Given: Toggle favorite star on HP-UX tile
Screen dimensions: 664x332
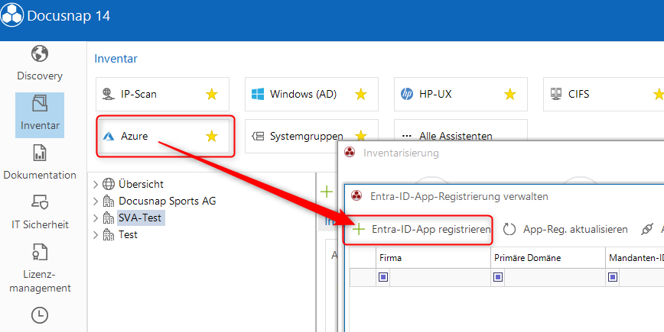Looking at the screenshot, I should [x=510, y=95].
